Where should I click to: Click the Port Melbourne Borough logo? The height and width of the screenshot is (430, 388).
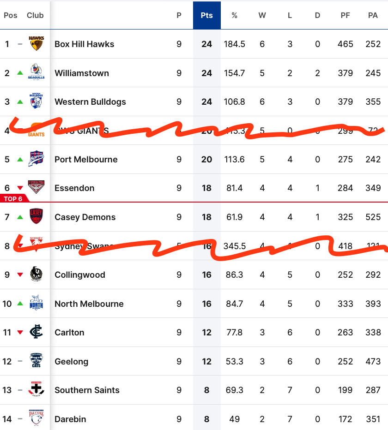click(x=36, y=159)
